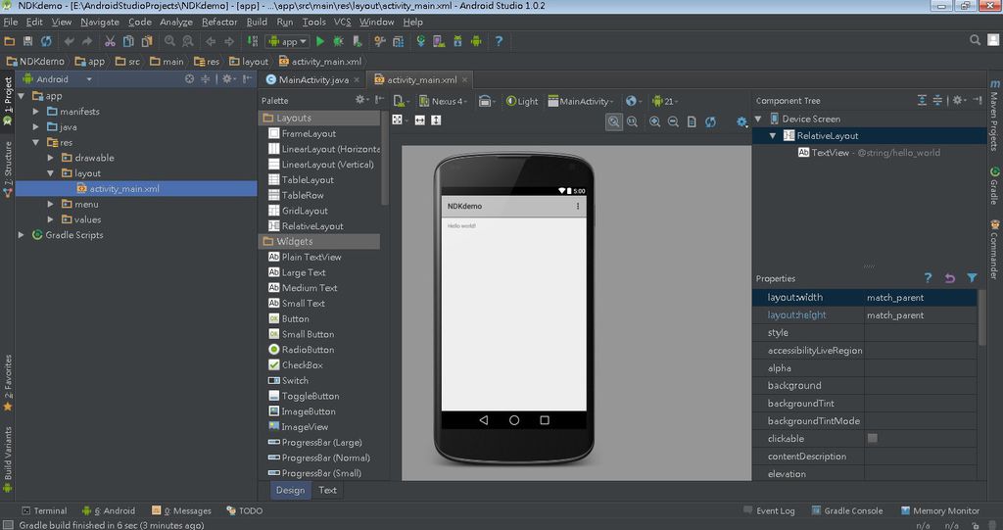Open the Light theme selector
Screen dimensions: 1003x530
coord(523,101)
